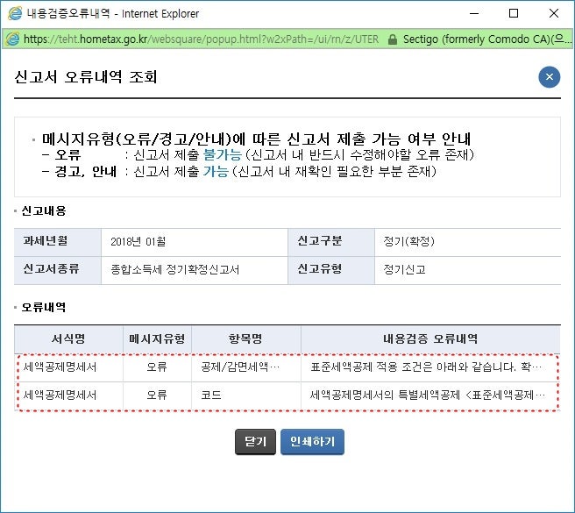Click the 신고서종류 label cell

[x=58, y=270]
